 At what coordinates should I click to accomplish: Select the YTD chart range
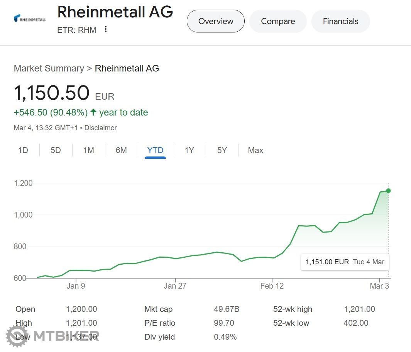pos(155,150)
